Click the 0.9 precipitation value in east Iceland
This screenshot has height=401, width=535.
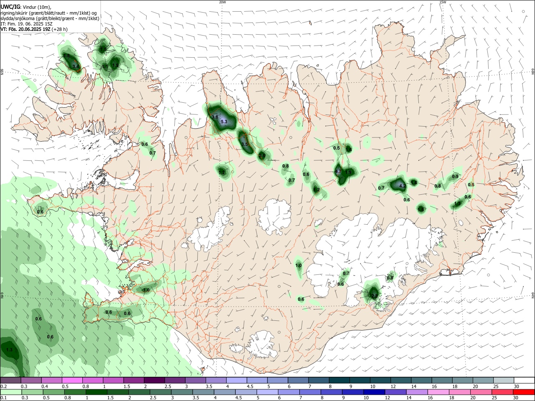tap(455, 176)
